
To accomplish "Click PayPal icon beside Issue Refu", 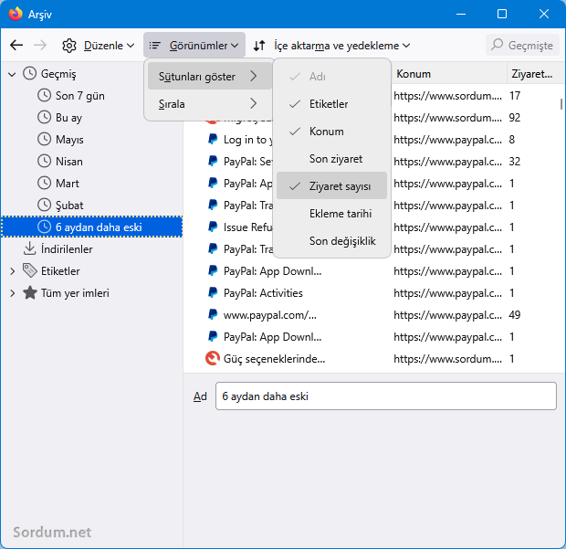I will [213, 227].
